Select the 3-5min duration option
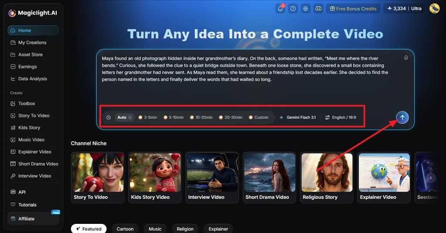446x233 pixels. point(148,117)
